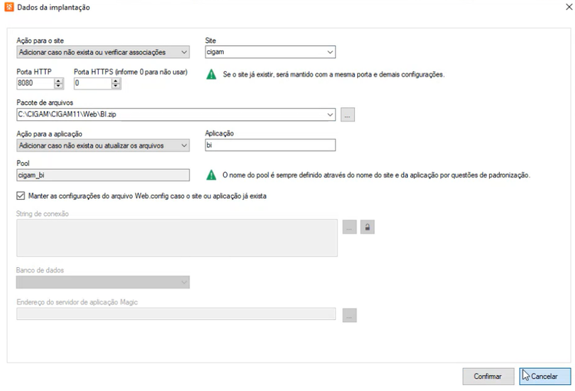Click the Porta HTTP field showing 8080

tap(35, 83)
